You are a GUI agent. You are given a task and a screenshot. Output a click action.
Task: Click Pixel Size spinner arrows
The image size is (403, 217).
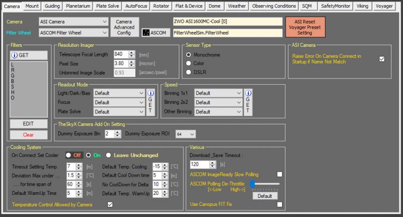(131, 63)
